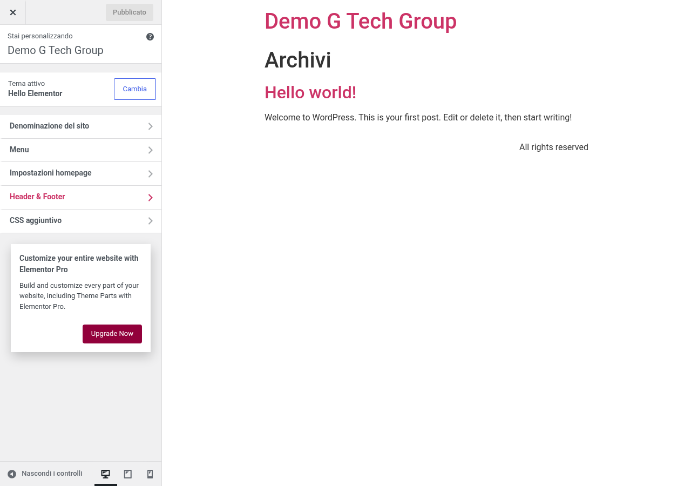
Task: Click 'Demo G Tech Group' title in sidebar
Action: 56,50
